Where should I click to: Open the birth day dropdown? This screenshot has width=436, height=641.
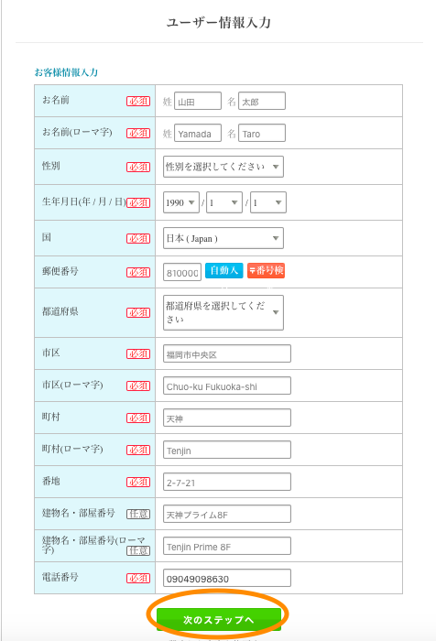(x=268, y=202)
